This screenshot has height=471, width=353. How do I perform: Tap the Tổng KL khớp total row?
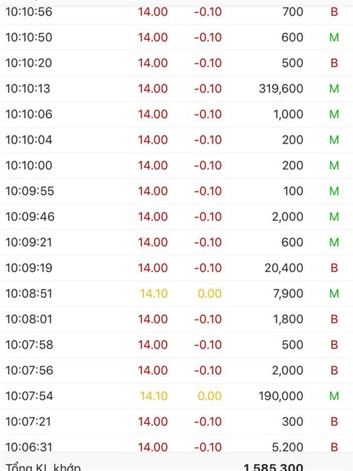(x=176, y=463)
